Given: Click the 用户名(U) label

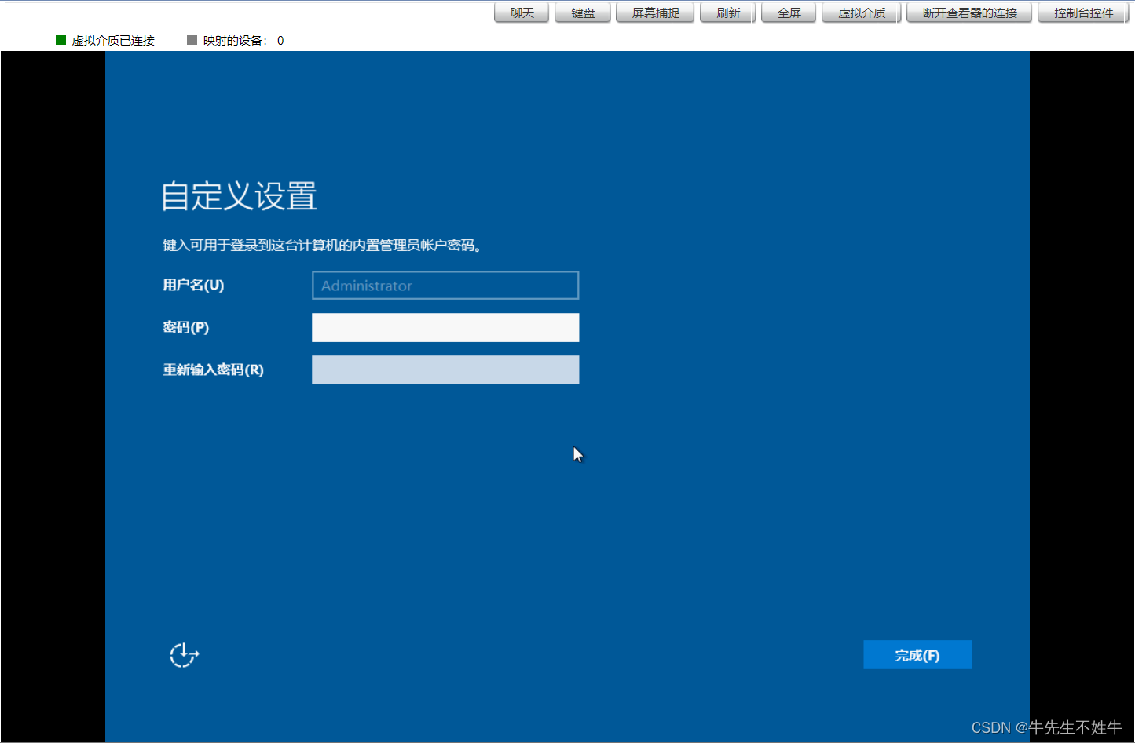Looking at the screenshot, I should pos(193,286).
